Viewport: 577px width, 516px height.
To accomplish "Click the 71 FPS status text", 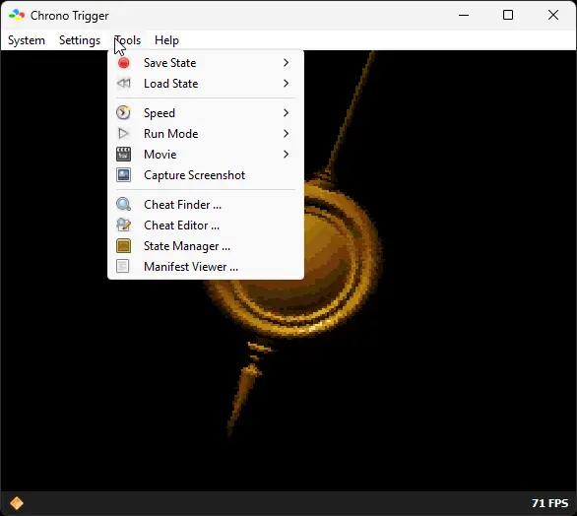I will 549,503.
